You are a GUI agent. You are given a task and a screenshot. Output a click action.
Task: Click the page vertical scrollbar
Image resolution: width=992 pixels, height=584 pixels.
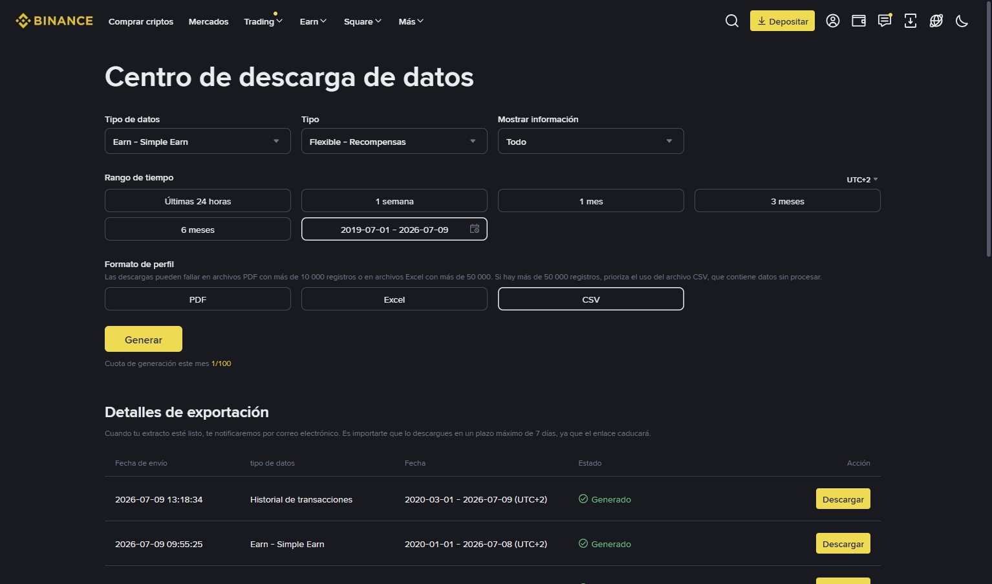tap(988, 129)
